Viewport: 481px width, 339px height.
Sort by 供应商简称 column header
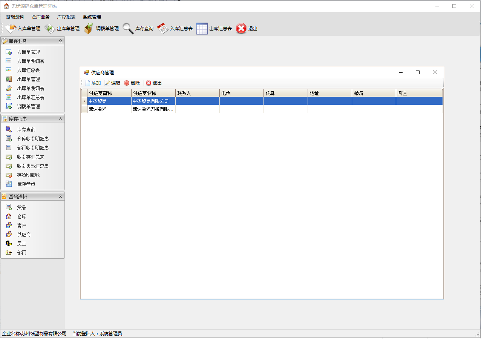pos(109,93)
